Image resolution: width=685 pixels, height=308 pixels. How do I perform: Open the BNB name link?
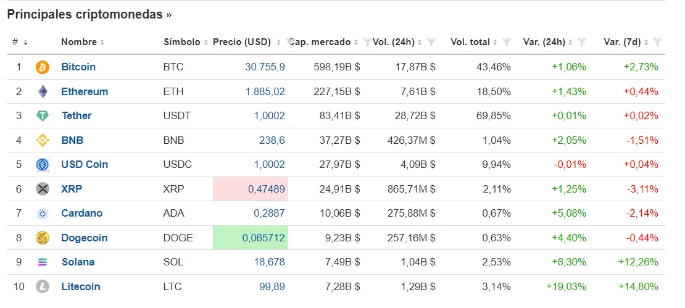[x=72, y=140]
